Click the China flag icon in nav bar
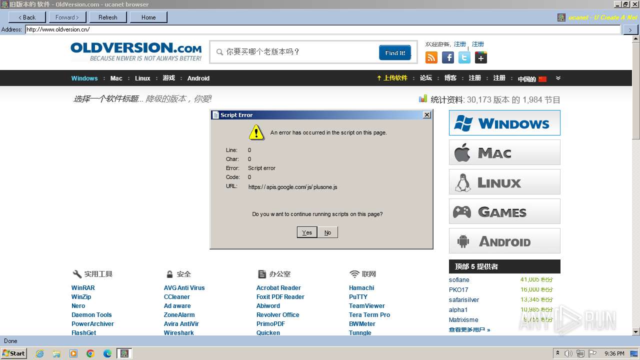This screenshot has width=640, height=360. click(x=542, y=79)
